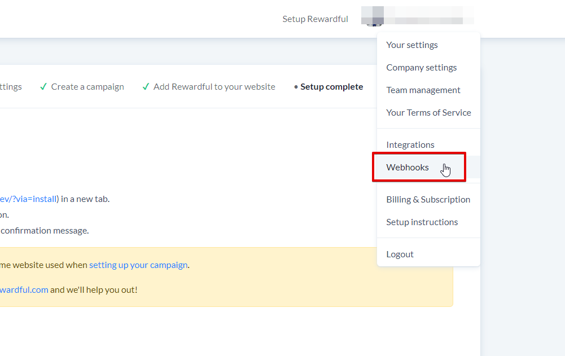
Task: Open the Setup Rewardful link
Action: pos(315,19)
